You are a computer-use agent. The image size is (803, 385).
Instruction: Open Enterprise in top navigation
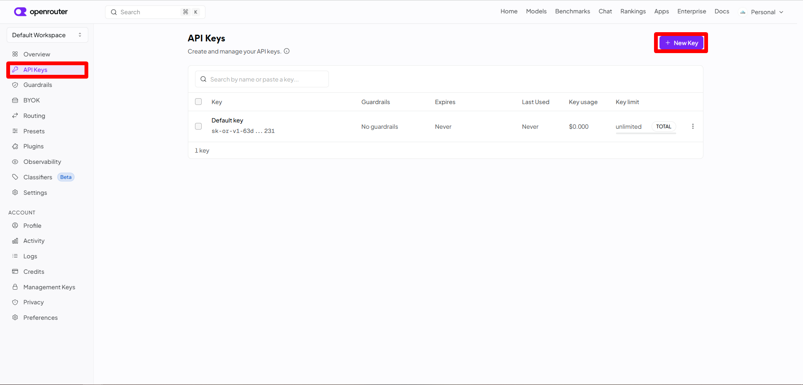pyautogui.click(x=692, y=11)
